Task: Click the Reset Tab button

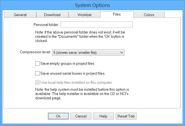Action: coord(126,116)
